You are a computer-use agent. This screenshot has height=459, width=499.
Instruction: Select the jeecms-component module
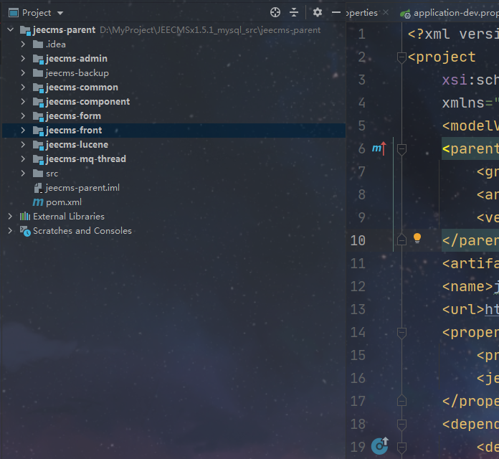click(x=87, y=102)
